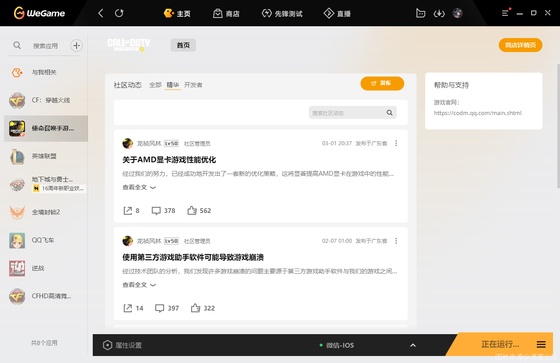Select 逆战 in sidebar
Viewport: 560px width, 363px height.
[45, 268]
